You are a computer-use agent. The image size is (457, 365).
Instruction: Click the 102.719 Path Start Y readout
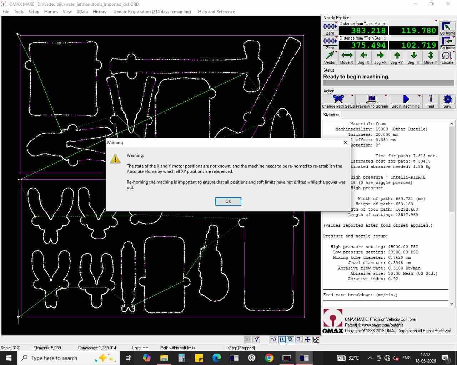(413, 45)
